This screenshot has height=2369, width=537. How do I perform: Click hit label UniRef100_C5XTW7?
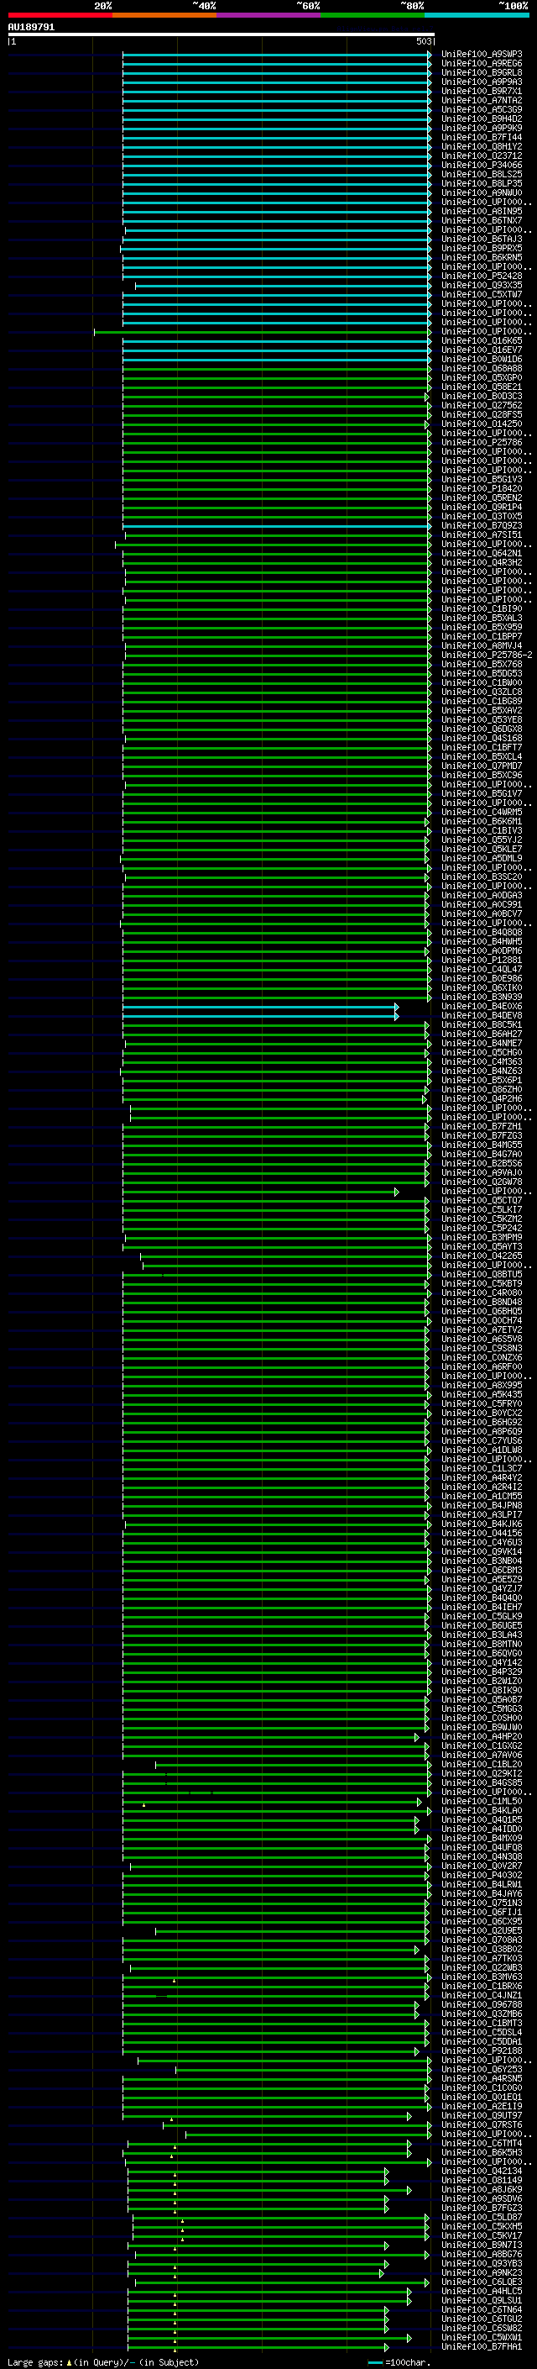(481, 294)
